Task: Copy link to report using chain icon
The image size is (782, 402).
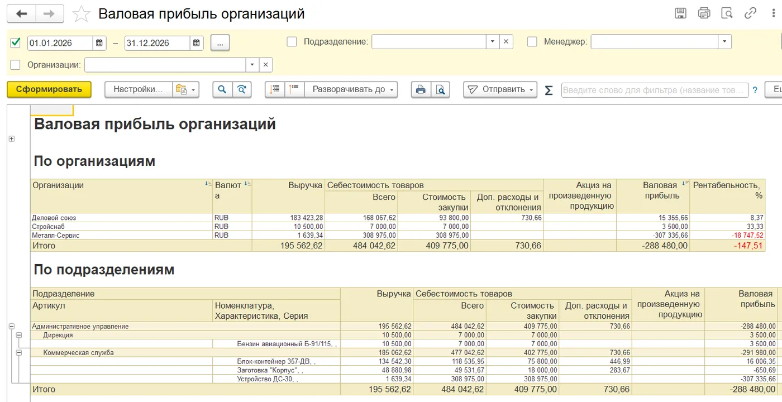Action: (750, 13)
